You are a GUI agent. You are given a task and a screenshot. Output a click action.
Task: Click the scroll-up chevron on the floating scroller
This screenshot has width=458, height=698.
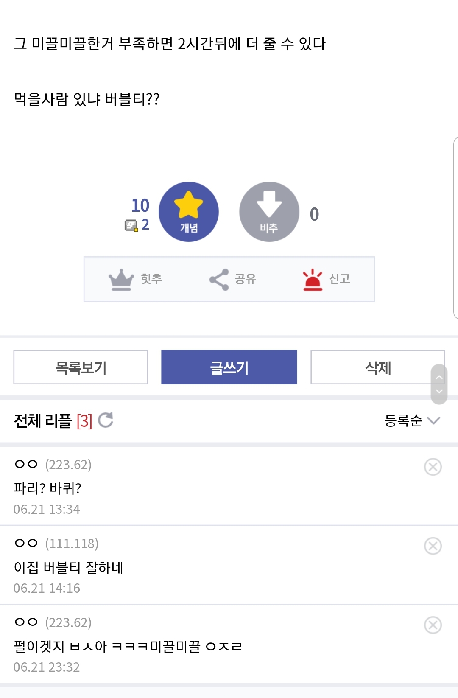(x=439, y=377)
